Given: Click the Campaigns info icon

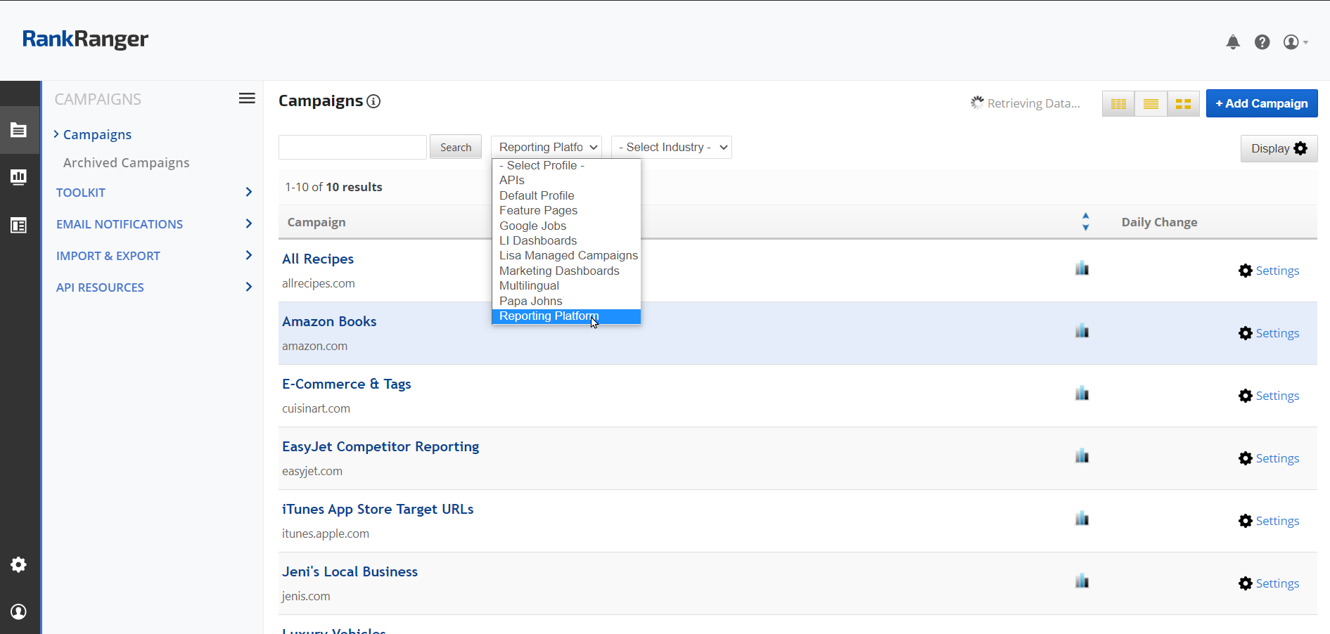Looking at the screenshot, I should pos(374,101).
